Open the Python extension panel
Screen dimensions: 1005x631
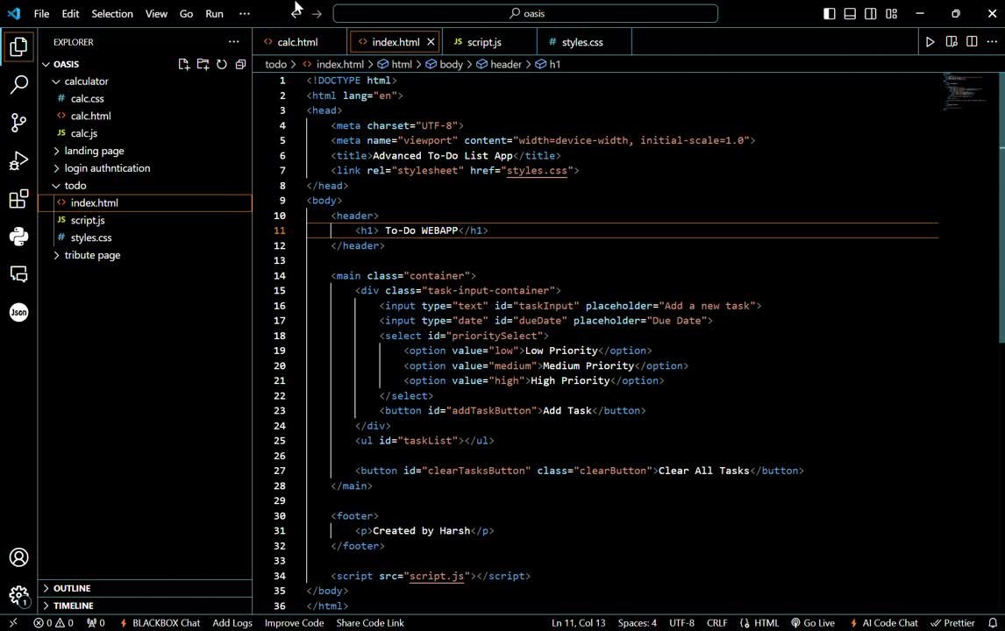click(18, 237)
